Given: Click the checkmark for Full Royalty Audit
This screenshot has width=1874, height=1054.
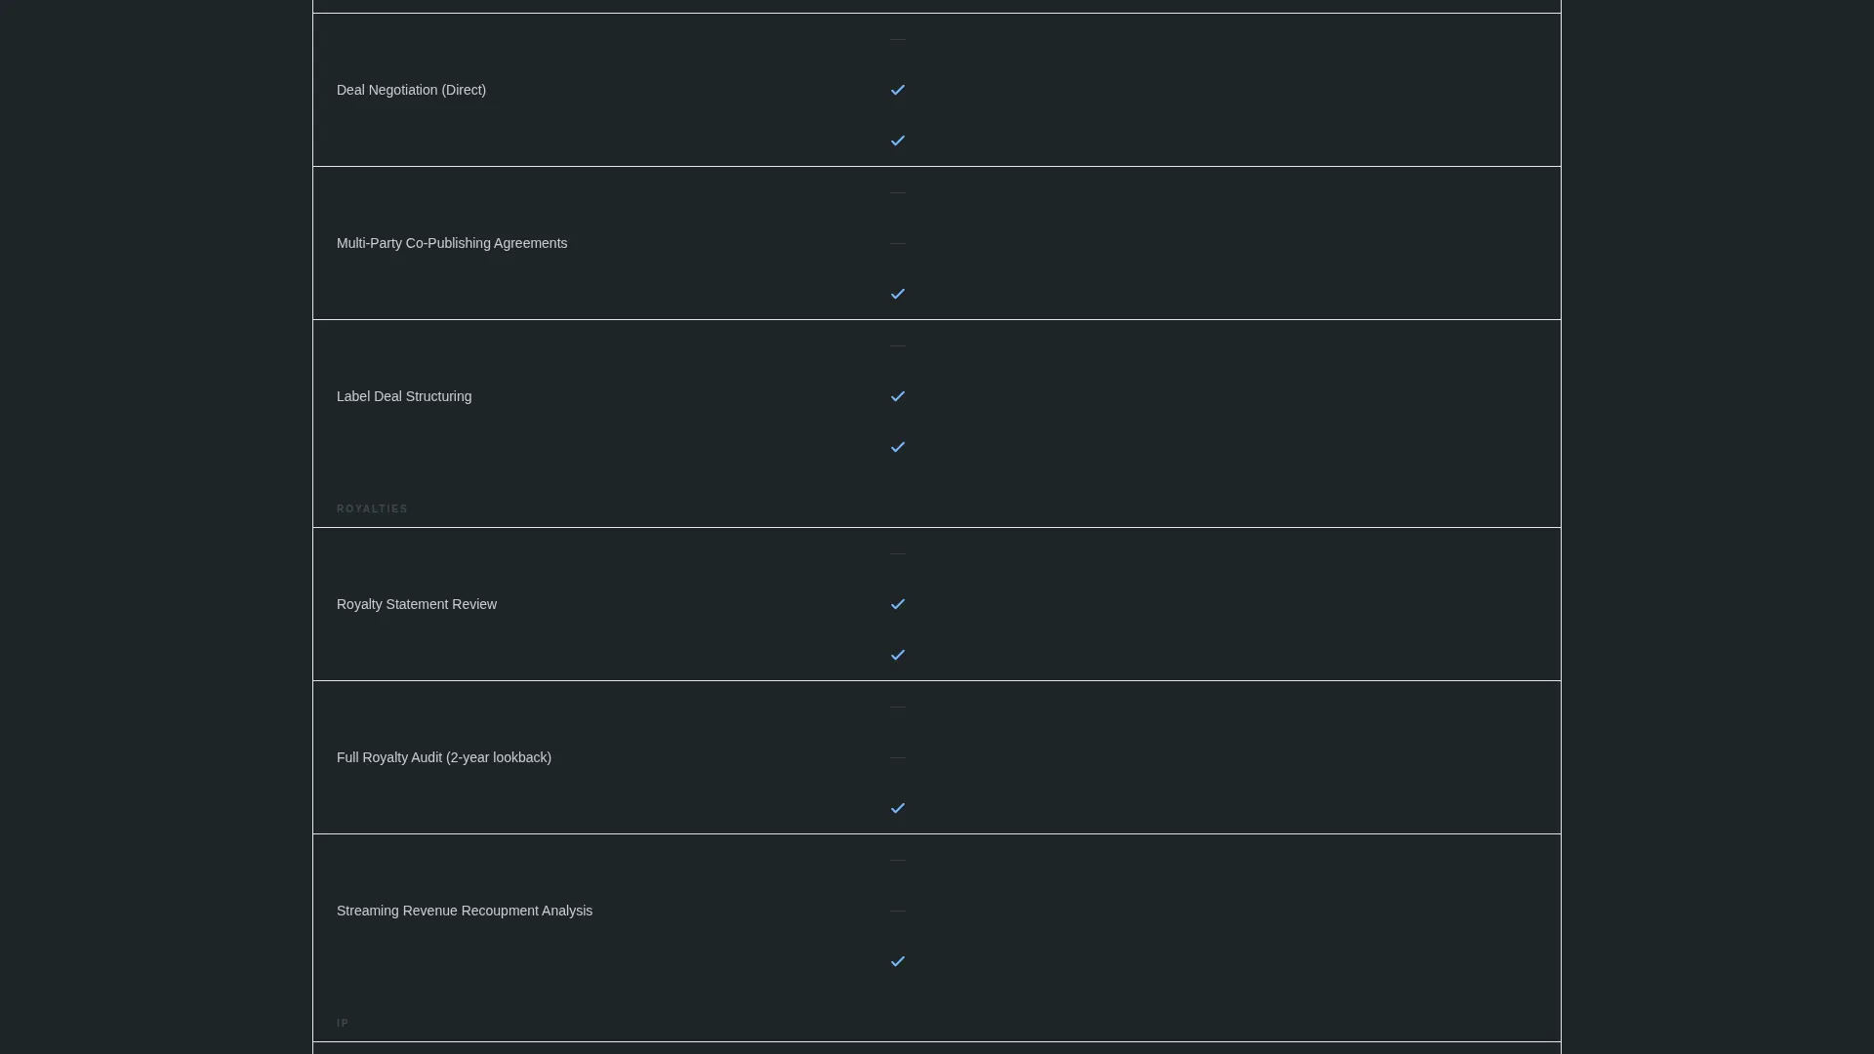Looking at the screenshot, I should [898, 808].
